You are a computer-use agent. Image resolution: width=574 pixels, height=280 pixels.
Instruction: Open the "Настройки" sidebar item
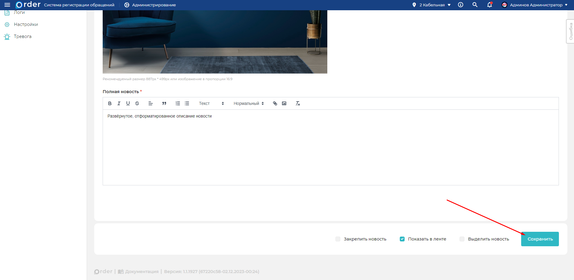(x=26, y=24)
